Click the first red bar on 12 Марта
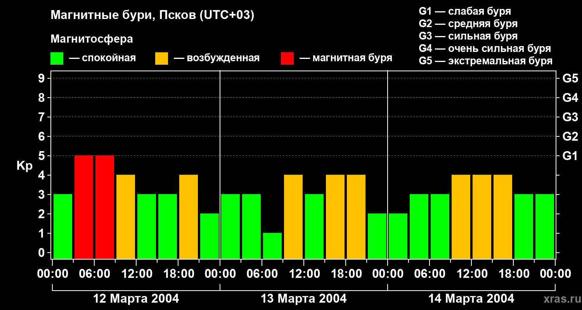This screenshot has width=582, height=310. [x=84, y=207]
